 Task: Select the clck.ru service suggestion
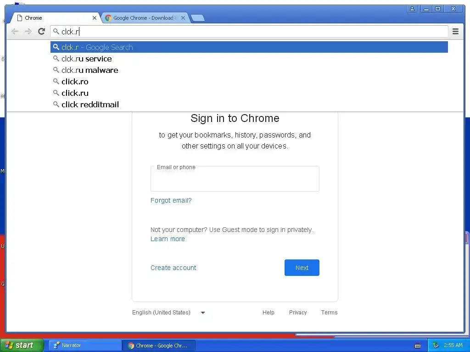pos(249,59)
